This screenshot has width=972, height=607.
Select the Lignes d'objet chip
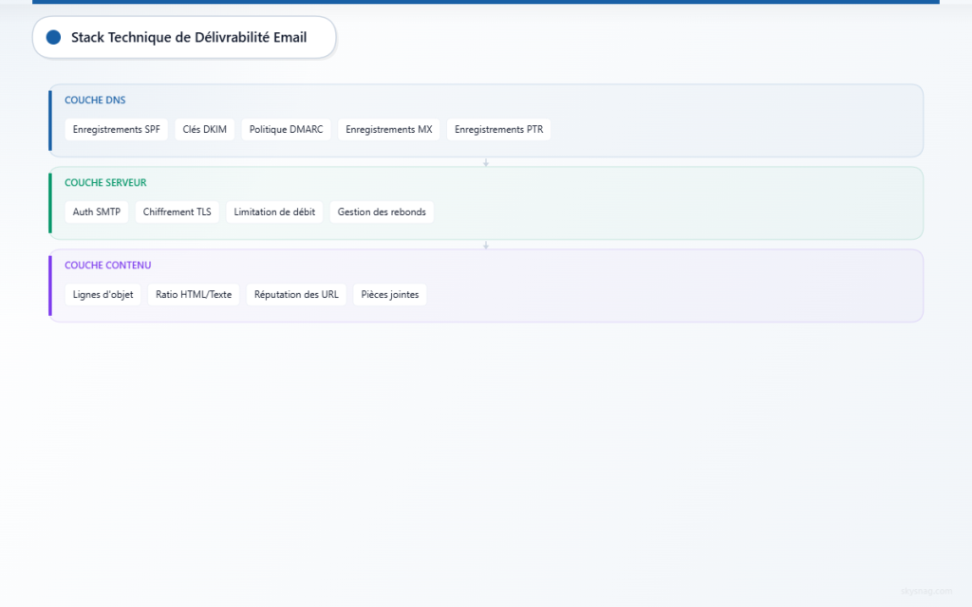[103, 294]
